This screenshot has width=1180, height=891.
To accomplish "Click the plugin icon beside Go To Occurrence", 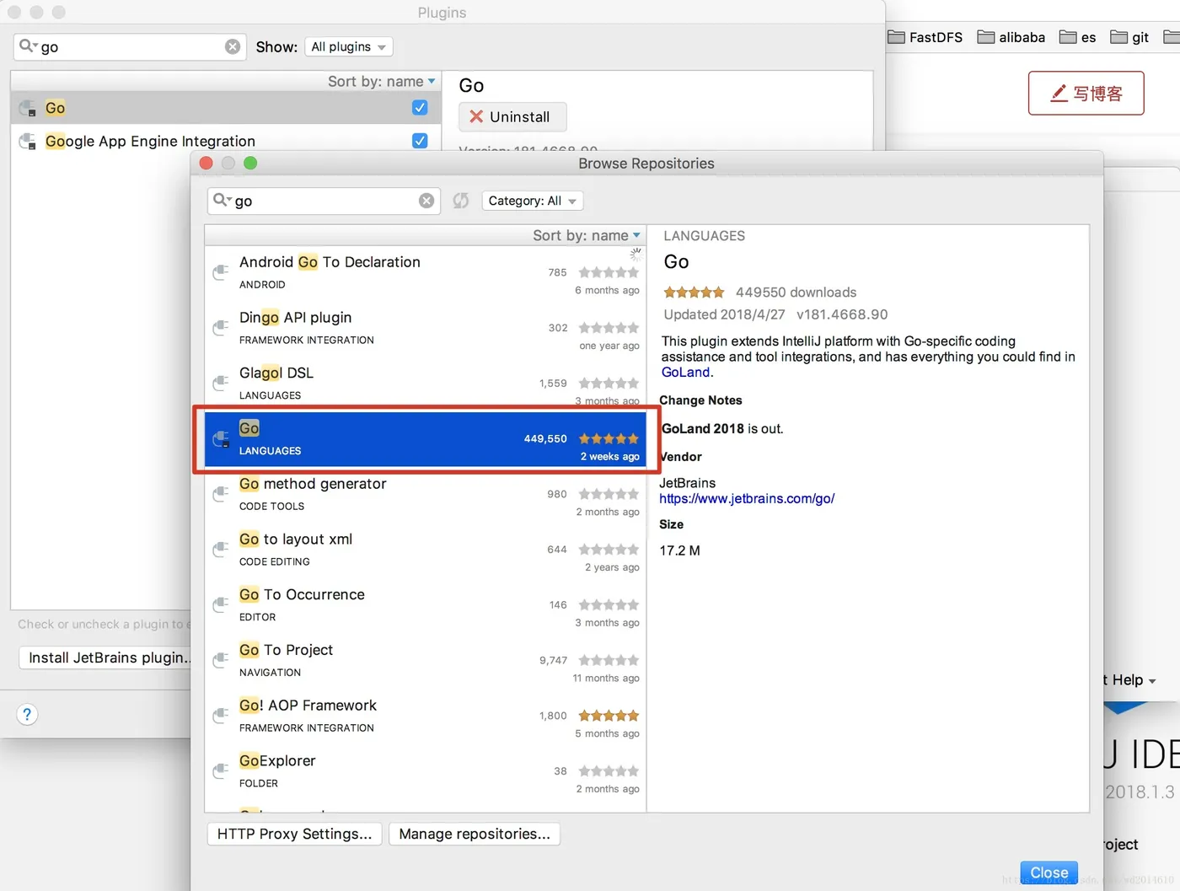I will 221,605.
